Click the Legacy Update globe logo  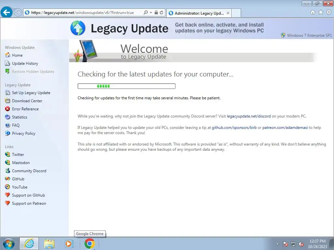point(78,28)
